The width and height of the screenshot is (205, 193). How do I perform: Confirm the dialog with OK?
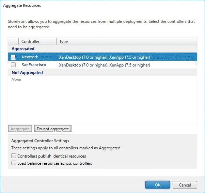tap(158, 185)
